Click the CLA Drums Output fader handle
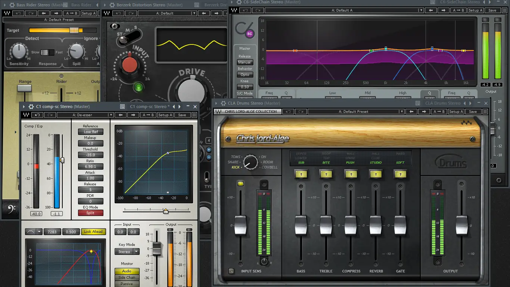 point(462,225)
